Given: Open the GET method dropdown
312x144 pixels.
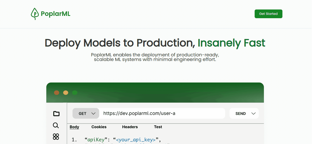Looking at the screenshot, I should click(x=86, y=113).
